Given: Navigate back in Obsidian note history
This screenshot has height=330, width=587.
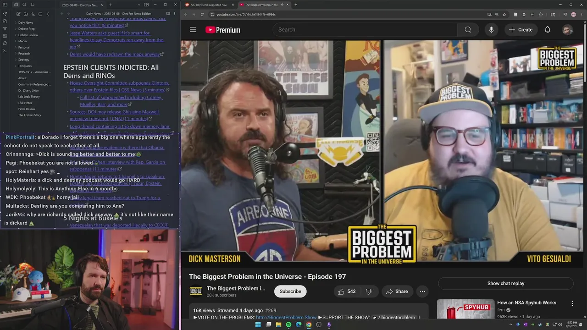Looking at the screenshot, I should click(61, 14).
